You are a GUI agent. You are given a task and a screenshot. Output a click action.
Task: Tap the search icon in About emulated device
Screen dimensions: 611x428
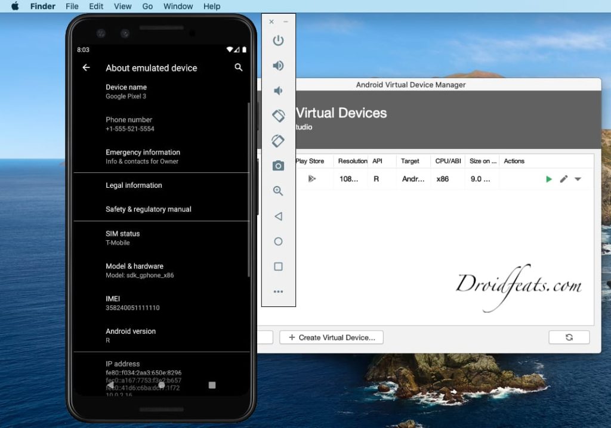(x=239, y=67)
